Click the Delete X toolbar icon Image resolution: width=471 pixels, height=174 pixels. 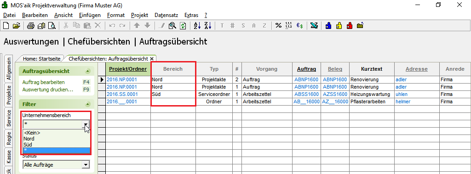click(x=98, y=26)
